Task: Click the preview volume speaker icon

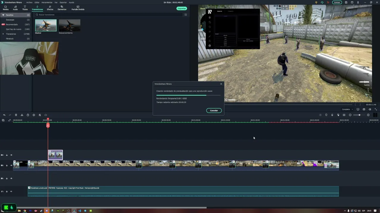Action: click(370, 109)
